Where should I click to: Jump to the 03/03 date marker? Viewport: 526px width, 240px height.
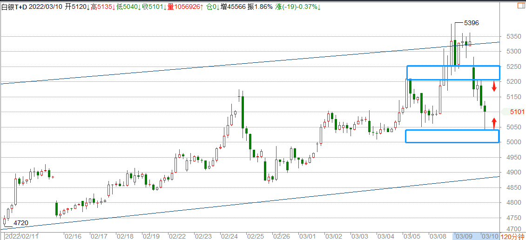pos(359,236)
